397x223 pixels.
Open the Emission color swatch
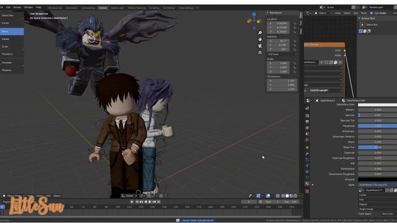tap(378, 180)
